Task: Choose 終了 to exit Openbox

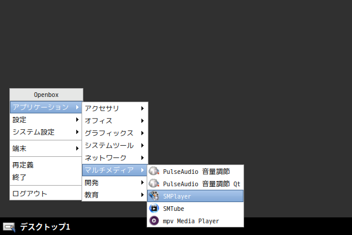Action: click(x=46, y=177)
